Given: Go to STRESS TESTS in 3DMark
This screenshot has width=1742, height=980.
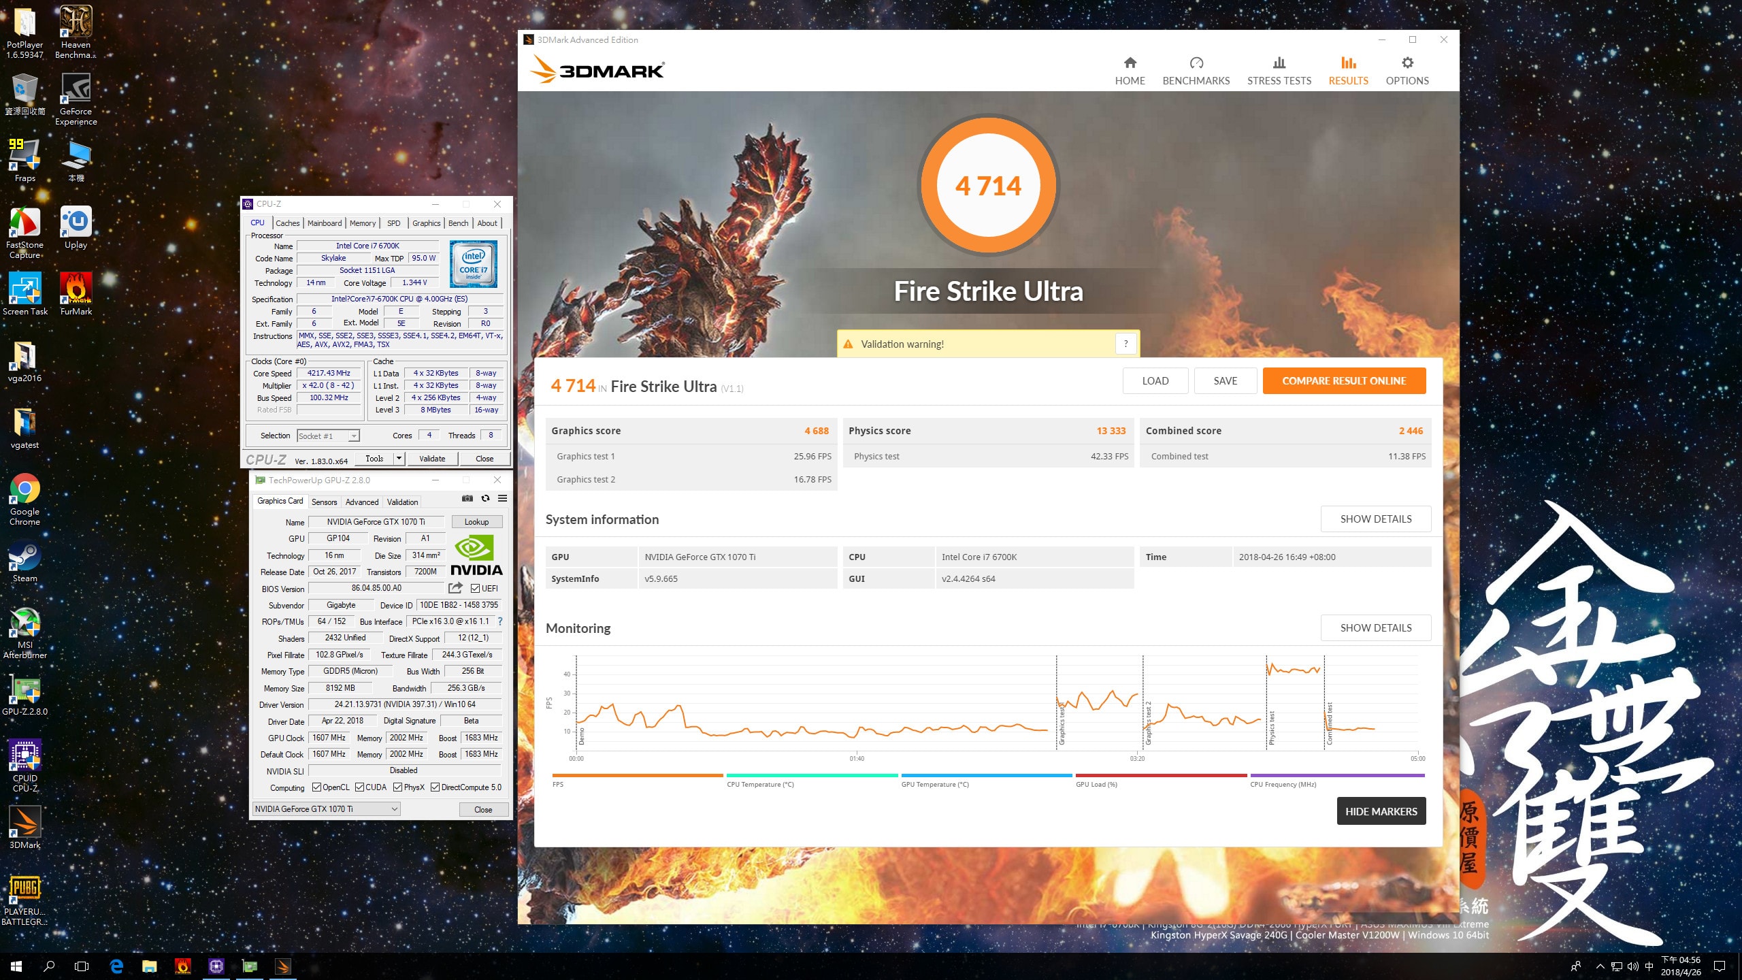Looking at the screenshot, I should click(1279, 71).
